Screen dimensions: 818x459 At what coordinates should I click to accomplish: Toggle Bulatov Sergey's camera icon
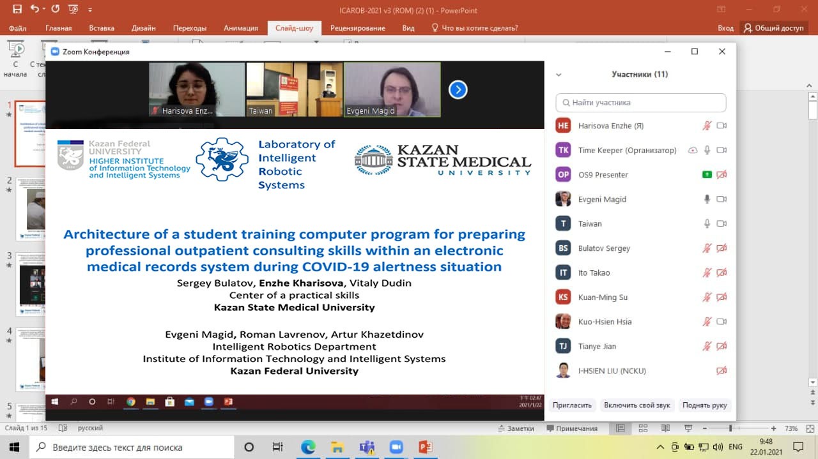point(722,248)
